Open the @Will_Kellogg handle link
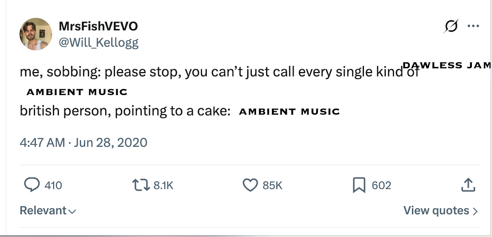Image resolution: width=492 pixels, height=237 pixels. pyautogui.click(x=98, y=43)
